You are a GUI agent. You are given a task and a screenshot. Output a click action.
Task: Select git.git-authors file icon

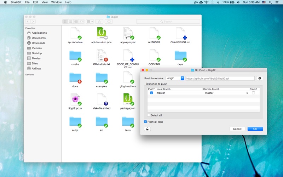(x=128, y=77)
